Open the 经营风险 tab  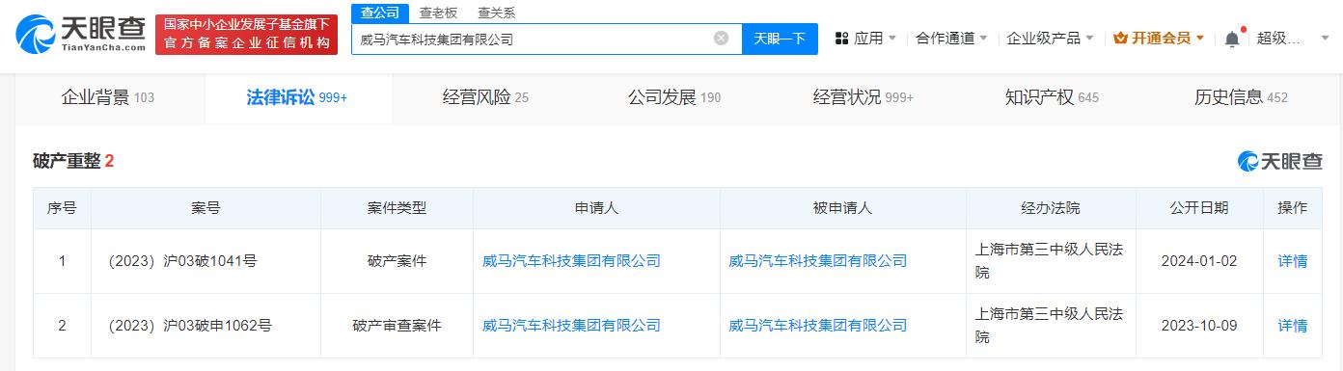point(485,97)
